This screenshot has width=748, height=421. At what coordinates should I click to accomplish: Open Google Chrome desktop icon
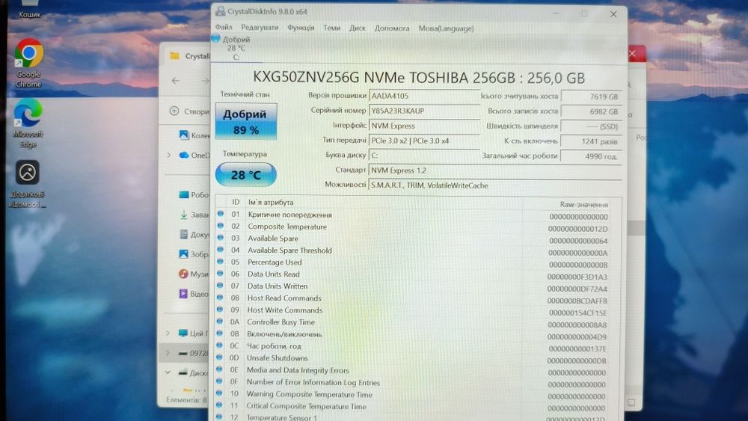pyautogui.click(x=28, y=63)
